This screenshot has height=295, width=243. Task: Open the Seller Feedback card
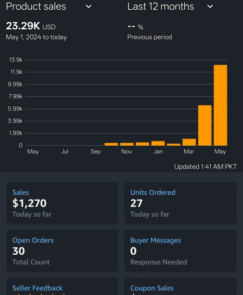(x=62, y=288)
